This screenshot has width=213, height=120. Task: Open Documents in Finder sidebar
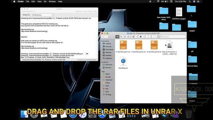(x=107, y=47)
